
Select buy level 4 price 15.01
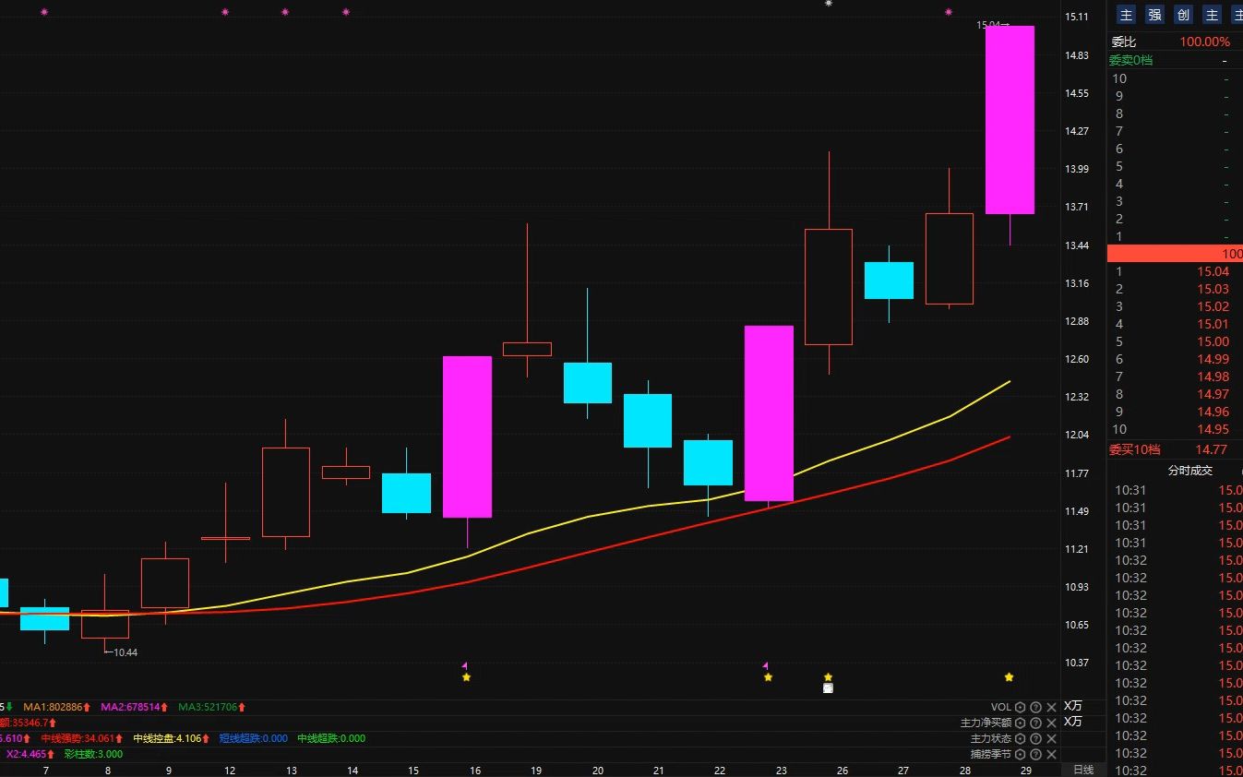click(x=1213, y=324)
